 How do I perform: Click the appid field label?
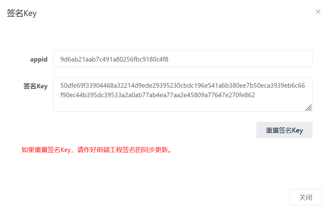[x=39, y=59]
